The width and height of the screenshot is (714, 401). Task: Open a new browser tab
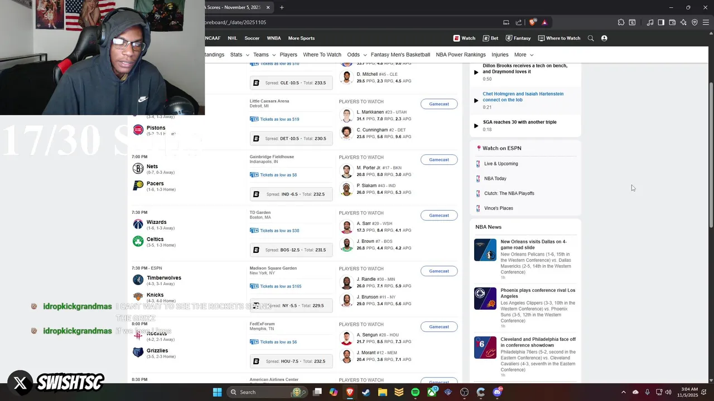pyautogui.click(x=282, y=7)
